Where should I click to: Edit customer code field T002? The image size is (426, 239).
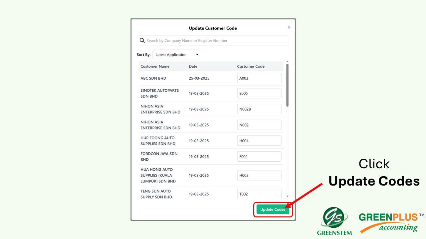pos(259,194)
